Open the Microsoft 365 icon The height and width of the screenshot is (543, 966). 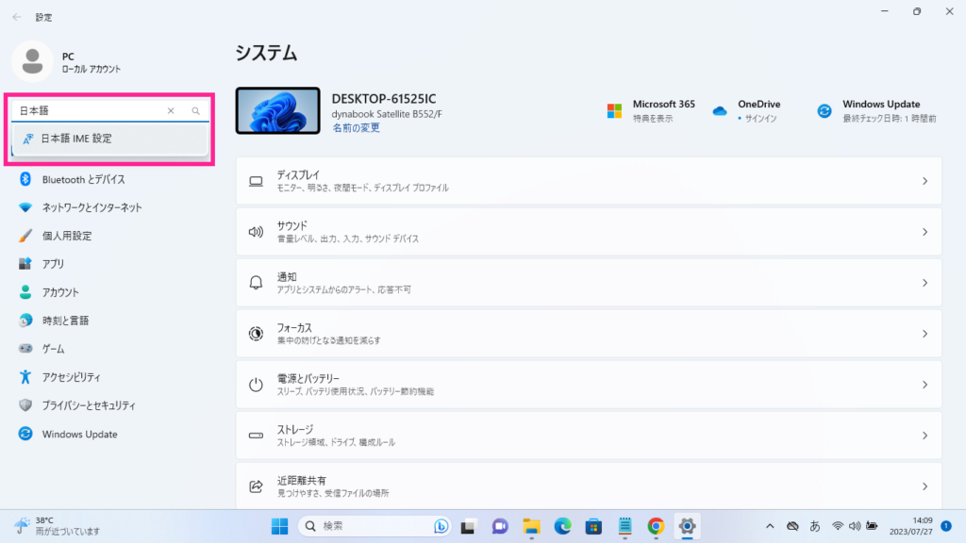[x=614, y=110]
